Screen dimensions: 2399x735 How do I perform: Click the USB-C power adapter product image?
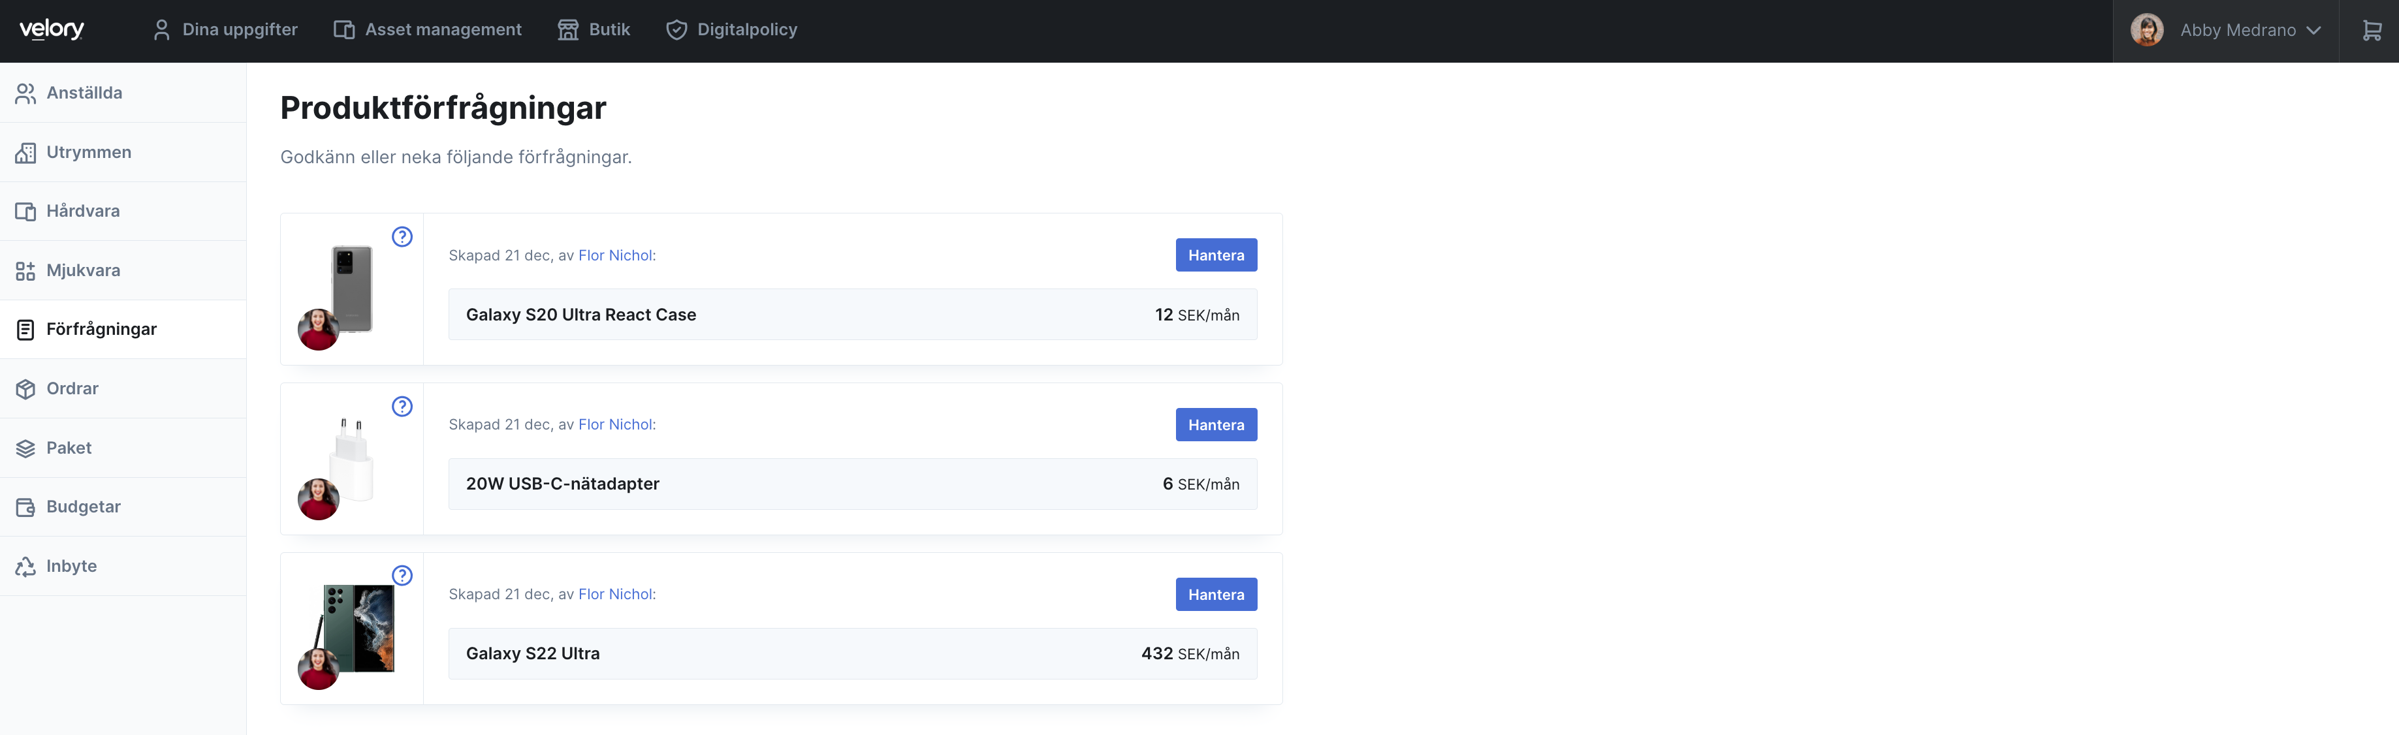[x=352, y=460]
